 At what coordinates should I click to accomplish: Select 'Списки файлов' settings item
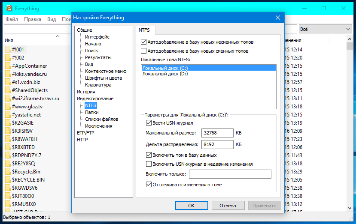pyautogui.click(x=101, y=119)
